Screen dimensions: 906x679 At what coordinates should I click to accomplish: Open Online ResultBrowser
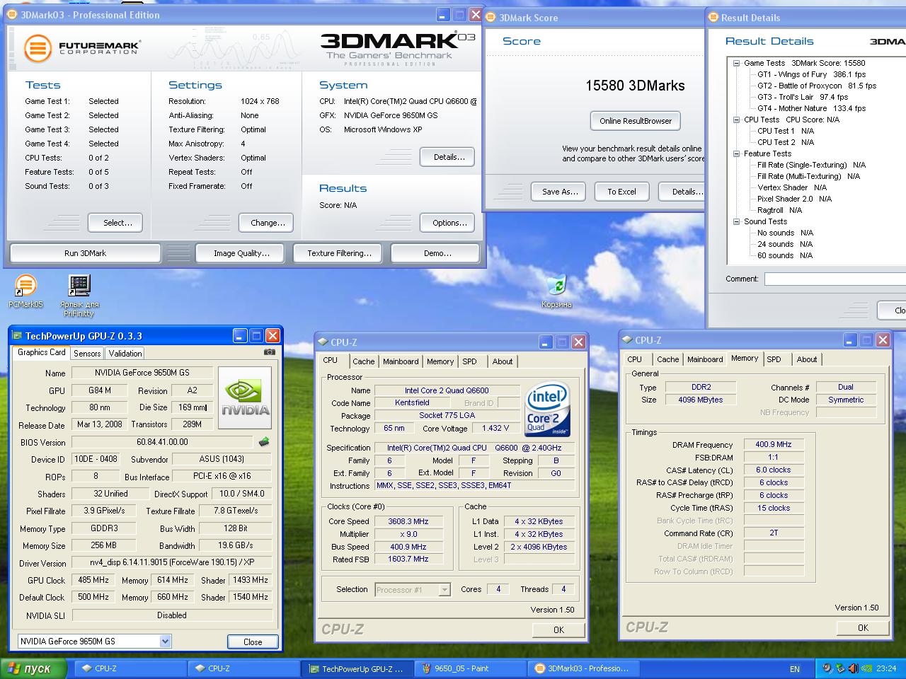(x=636, y=121)
